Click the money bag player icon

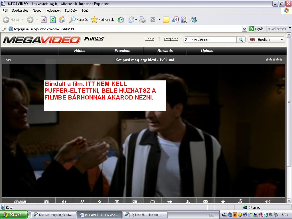coord(240,202)
